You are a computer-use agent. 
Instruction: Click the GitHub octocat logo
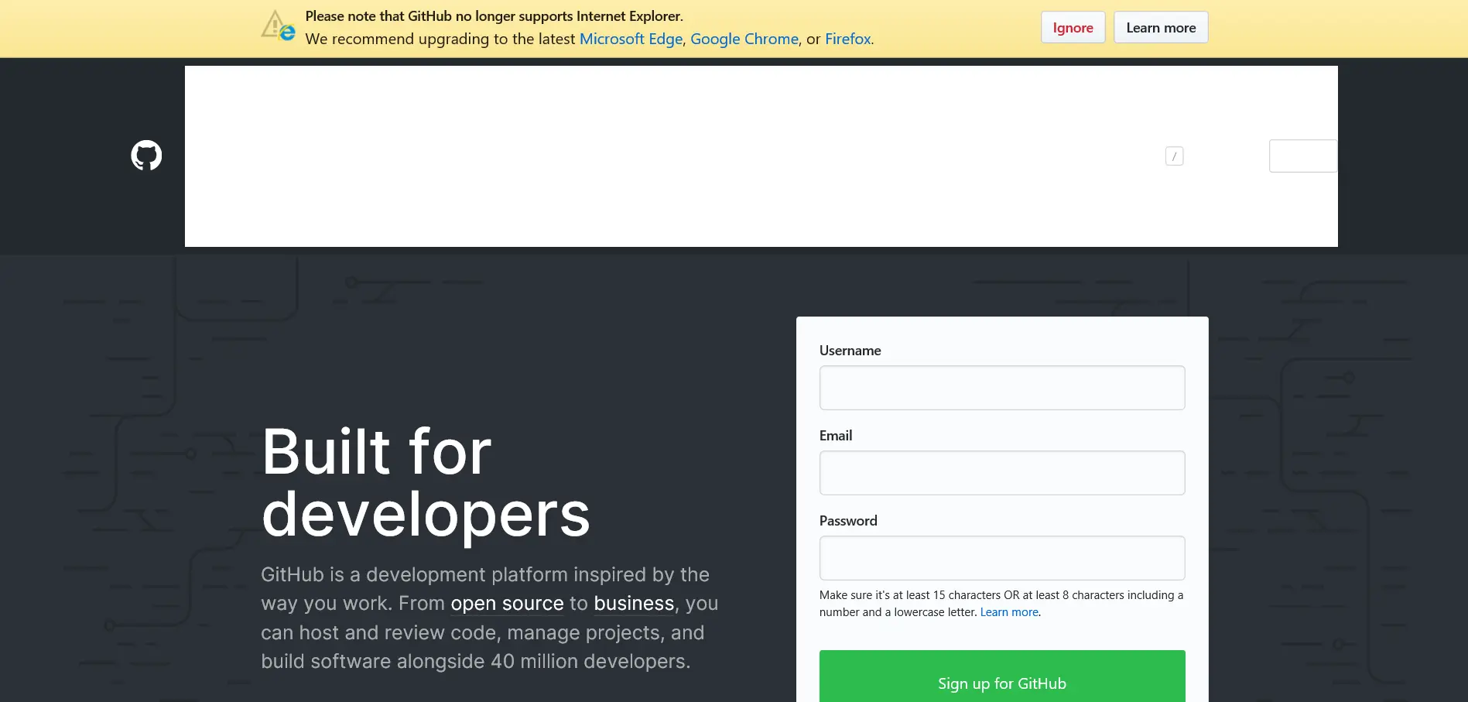click(x=145, y=155)
